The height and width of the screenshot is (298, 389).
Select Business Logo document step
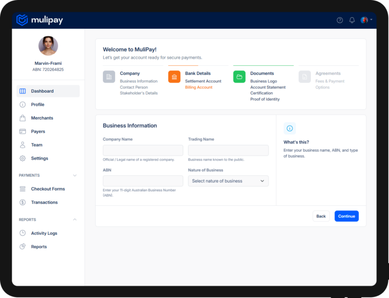click(x=263, y=81)
